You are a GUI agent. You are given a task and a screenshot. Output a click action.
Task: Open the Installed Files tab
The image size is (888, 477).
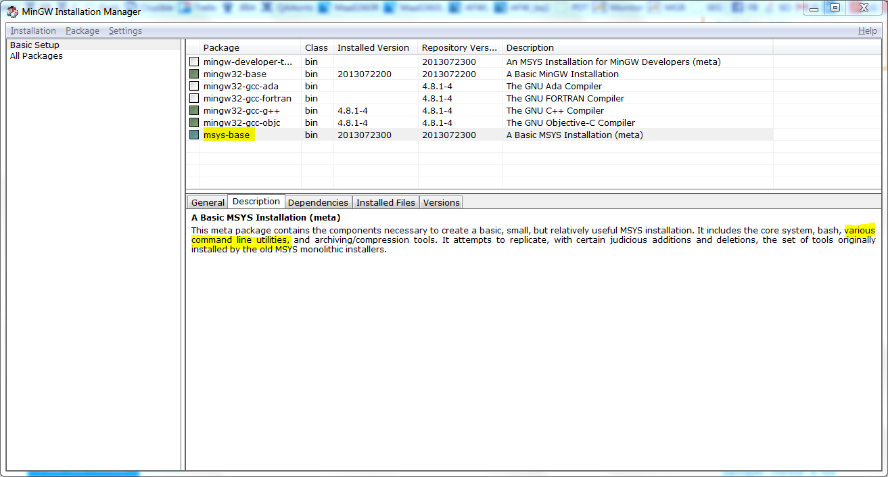[385, 202]
